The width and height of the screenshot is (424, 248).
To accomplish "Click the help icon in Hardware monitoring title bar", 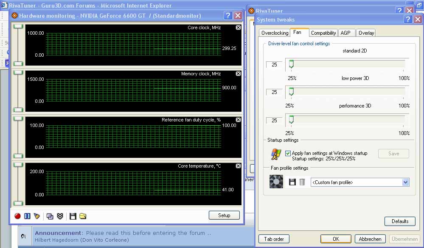I will tap(228, 16).
